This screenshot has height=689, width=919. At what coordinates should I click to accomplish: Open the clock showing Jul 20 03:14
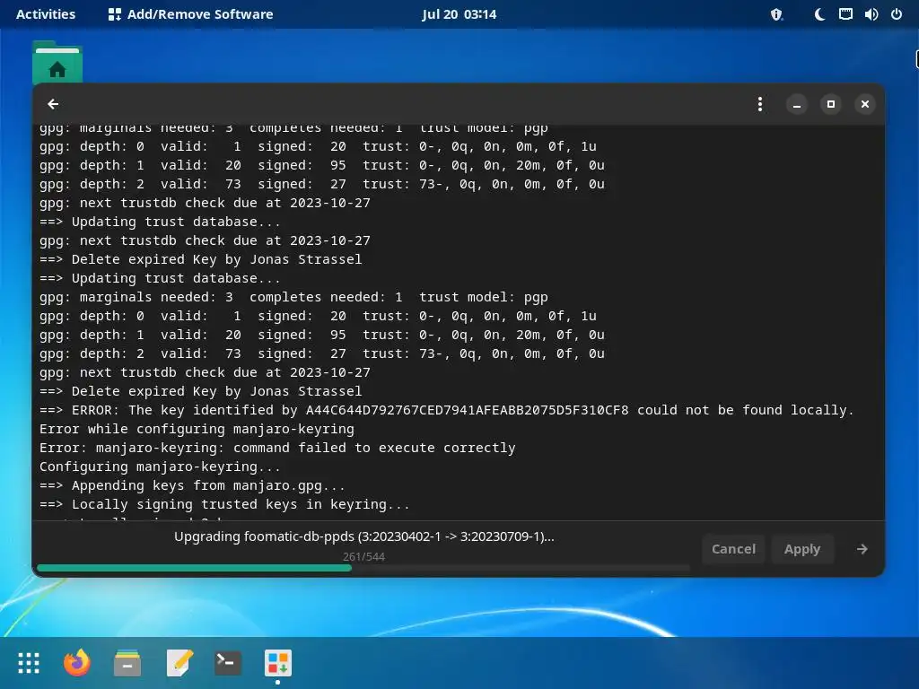coord(459,14)
